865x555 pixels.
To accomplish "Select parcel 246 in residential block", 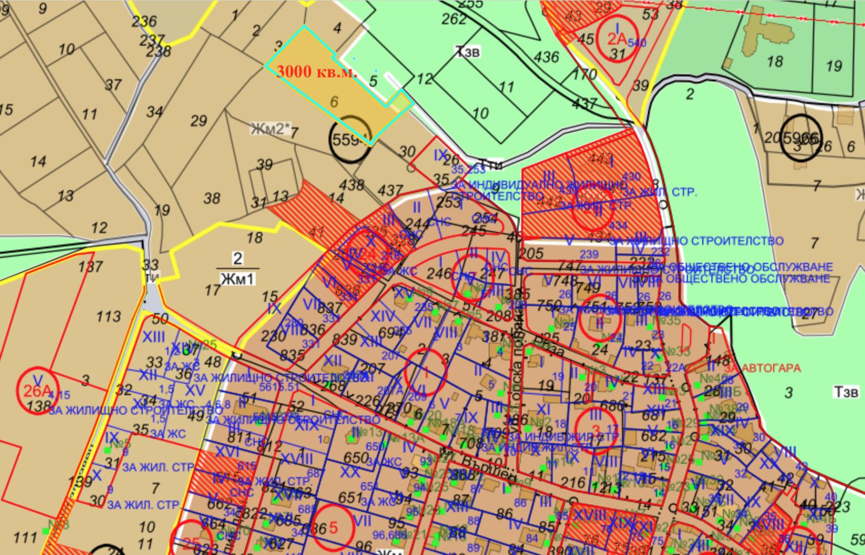I will coord(438,274).
